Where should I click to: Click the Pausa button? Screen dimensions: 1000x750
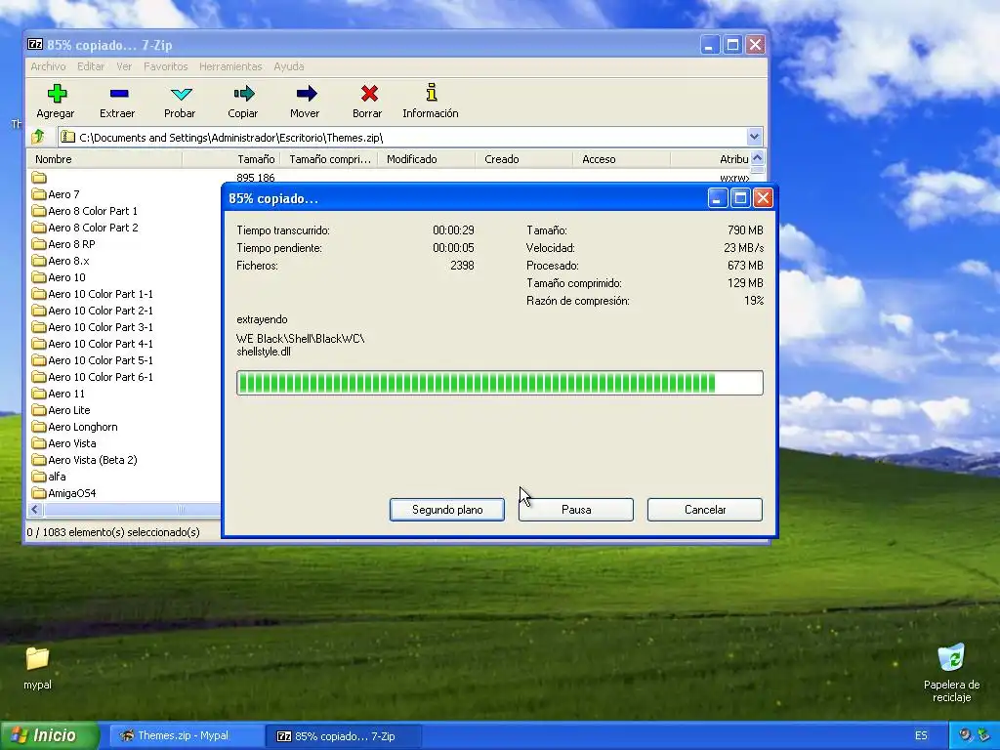pyautogui.click(x=576, y=510)
